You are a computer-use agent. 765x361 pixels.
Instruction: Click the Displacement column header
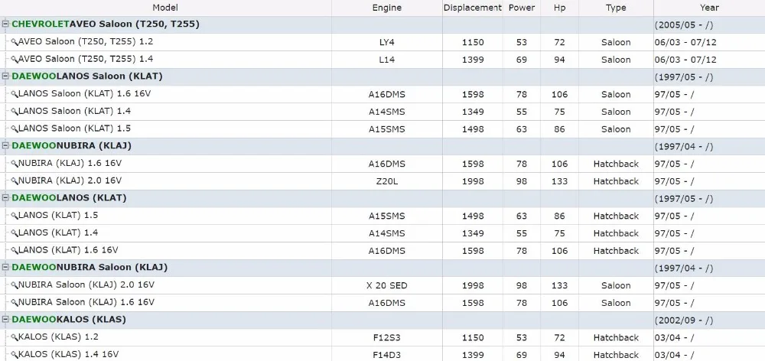(472, 8)
